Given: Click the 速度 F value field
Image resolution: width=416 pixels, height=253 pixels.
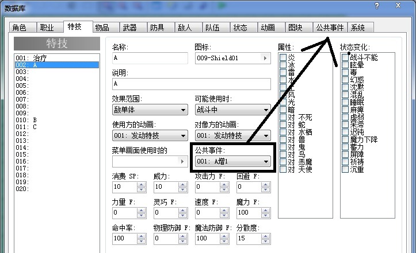Looking at the screenshot, I should (x=208, y=213).
